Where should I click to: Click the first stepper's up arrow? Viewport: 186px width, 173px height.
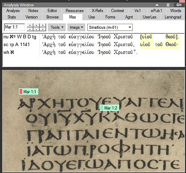pyautogui.click(x=30, y=25)
